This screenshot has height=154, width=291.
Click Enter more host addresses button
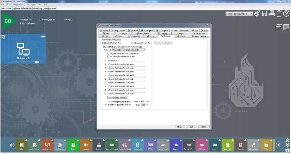pyautogui.click(x=117, y=98)
